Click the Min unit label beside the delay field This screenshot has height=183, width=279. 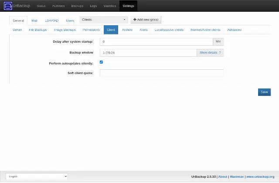(x=218, y=42)
